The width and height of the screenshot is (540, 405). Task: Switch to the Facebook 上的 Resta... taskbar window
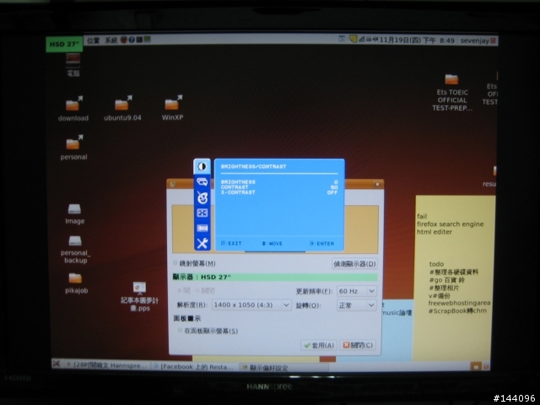point(195,367)
